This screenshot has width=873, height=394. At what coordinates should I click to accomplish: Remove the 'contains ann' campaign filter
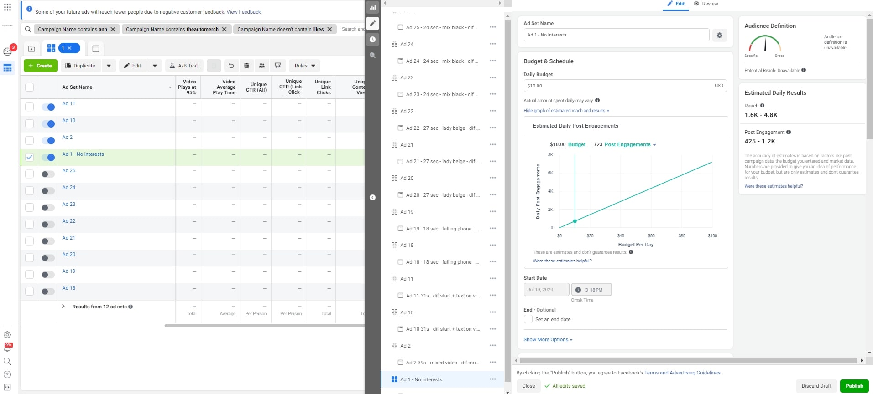113,29
